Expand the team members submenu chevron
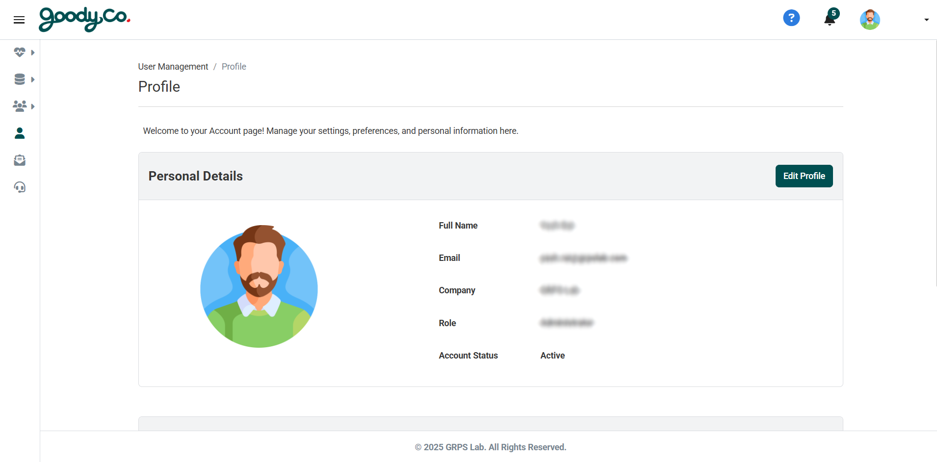 pos(33,106)
